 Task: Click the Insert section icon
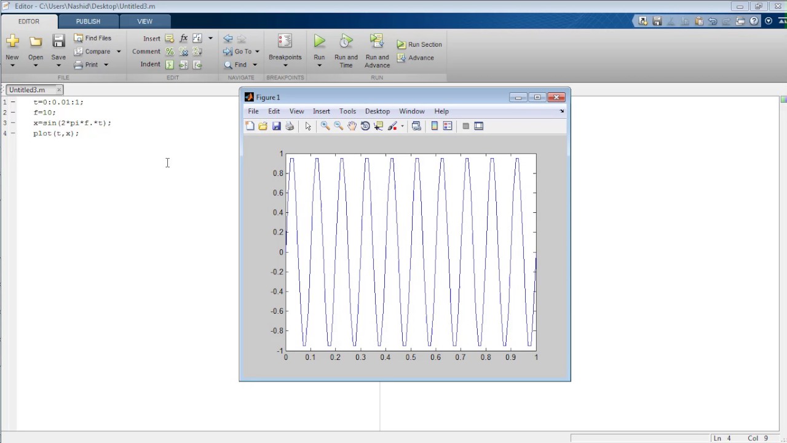click(170, 38)
